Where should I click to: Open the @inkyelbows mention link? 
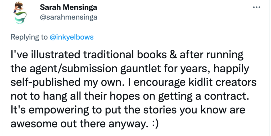point(72,37)
